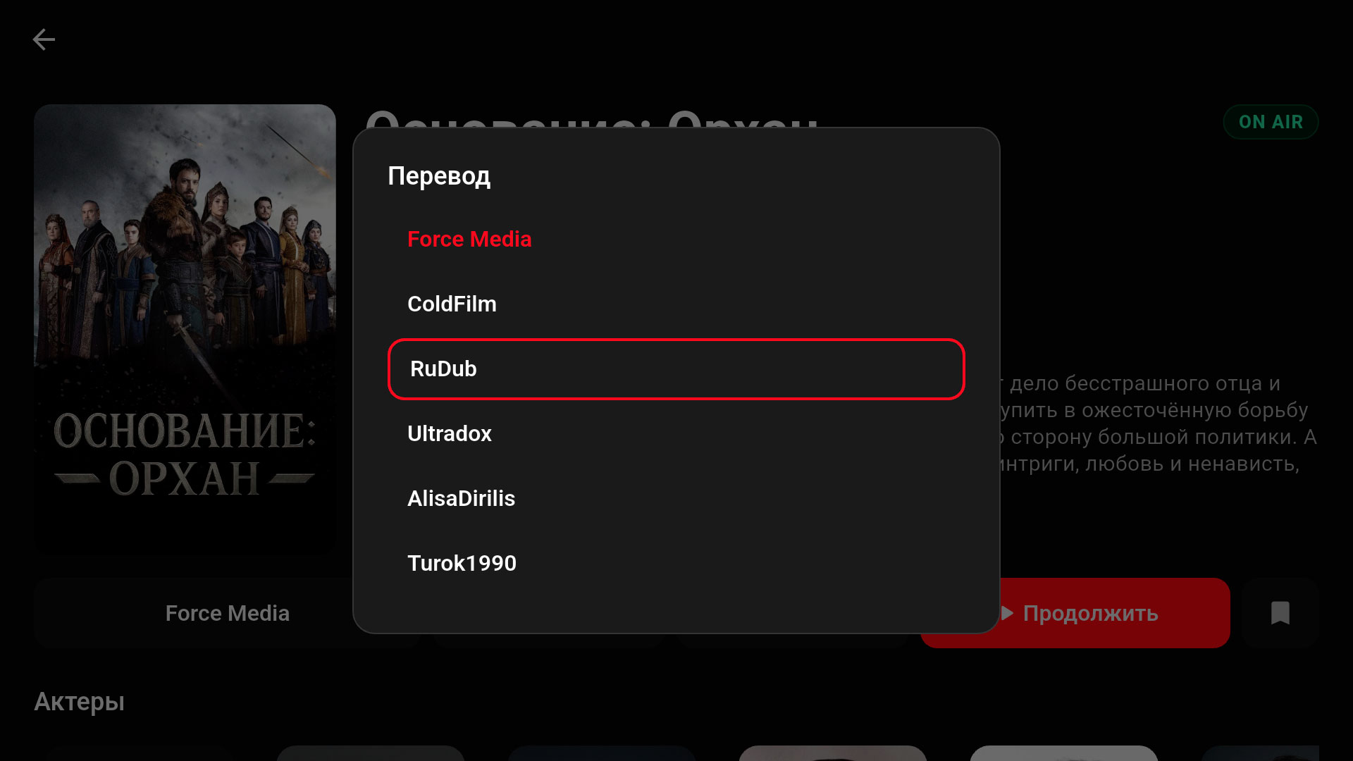The image size is (1353, 761).
Task: Choose AlisaDirilis voice-over
Action: click(x=461, y=498)
